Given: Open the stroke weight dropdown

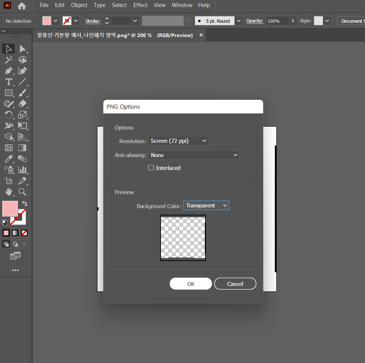Looking at the screenshot, I should [x=135, y=21].
